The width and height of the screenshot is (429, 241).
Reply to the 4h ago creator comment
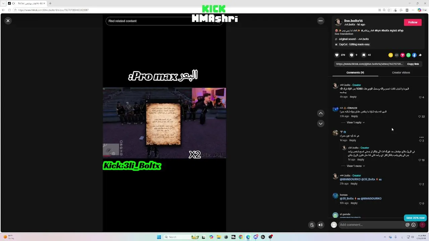coord(353,97)
